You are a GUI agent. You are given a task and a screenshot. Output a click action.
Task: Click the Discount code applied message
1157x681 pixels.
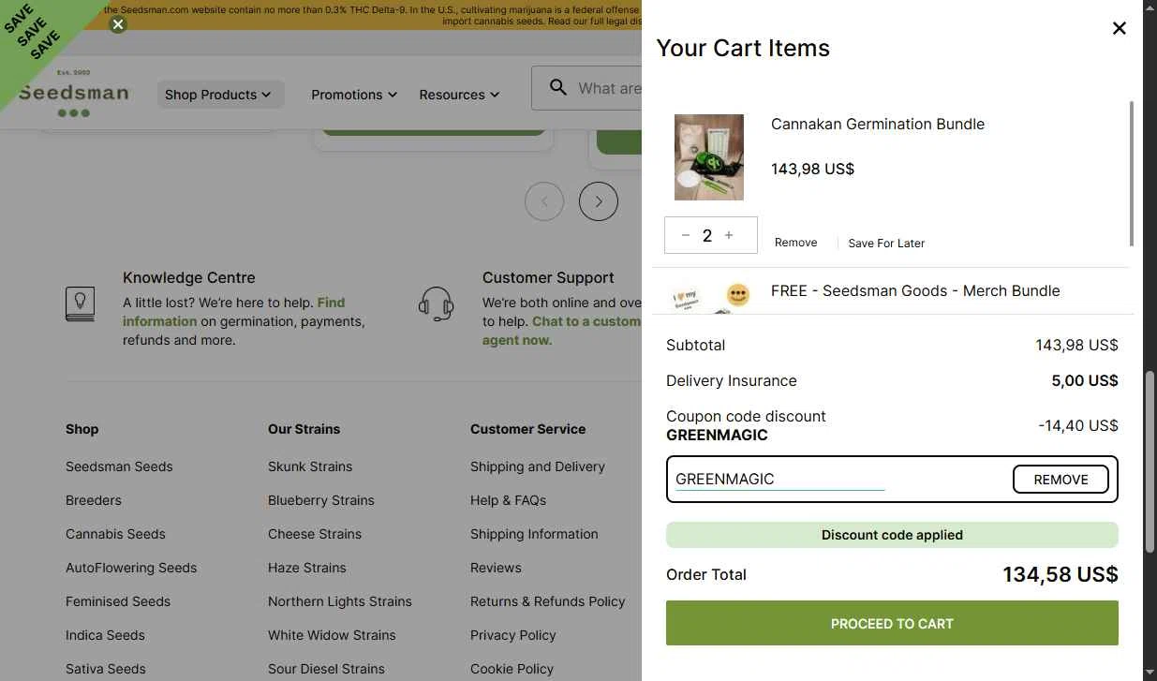tap(892, 535)
